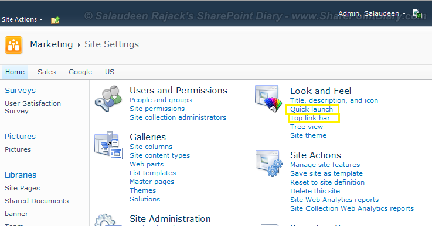Expand the Admin, Salaudeen user menu
The image size is (432, 226).
tap(372, 13)
